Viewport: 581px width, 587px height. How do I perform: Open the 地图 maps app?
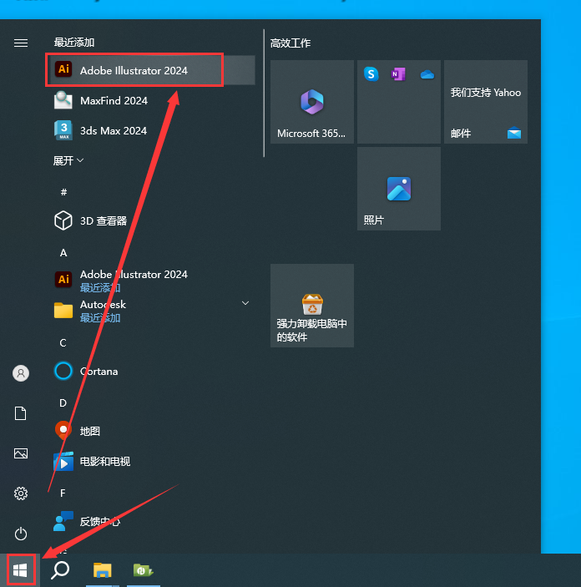click(89, 431)
